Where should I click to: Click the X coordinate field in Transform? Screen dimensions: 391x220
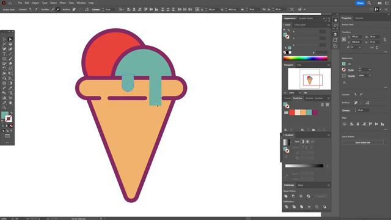point(357,37)
